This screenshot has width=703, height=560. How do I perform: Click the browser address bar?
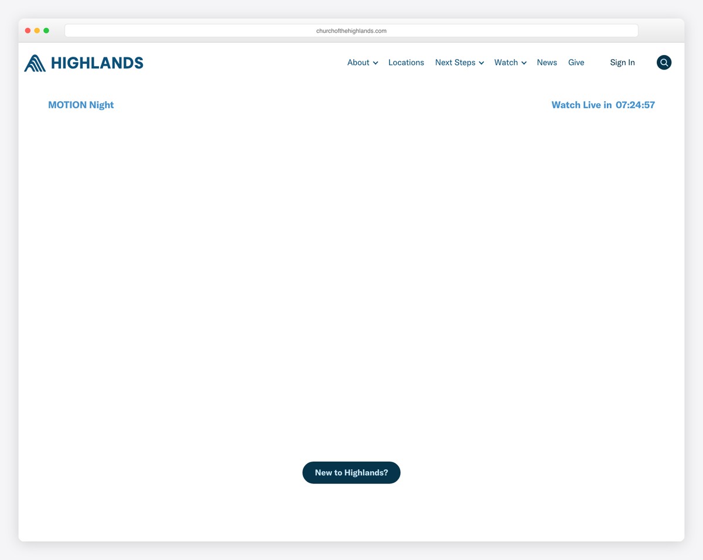point(351,30)
